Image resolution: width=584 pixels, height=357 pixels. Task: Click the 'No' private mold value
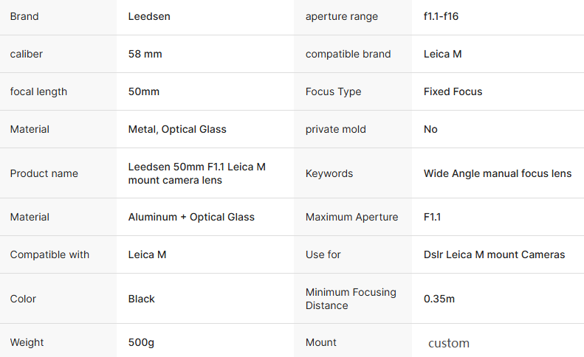[x=430, y=129]
